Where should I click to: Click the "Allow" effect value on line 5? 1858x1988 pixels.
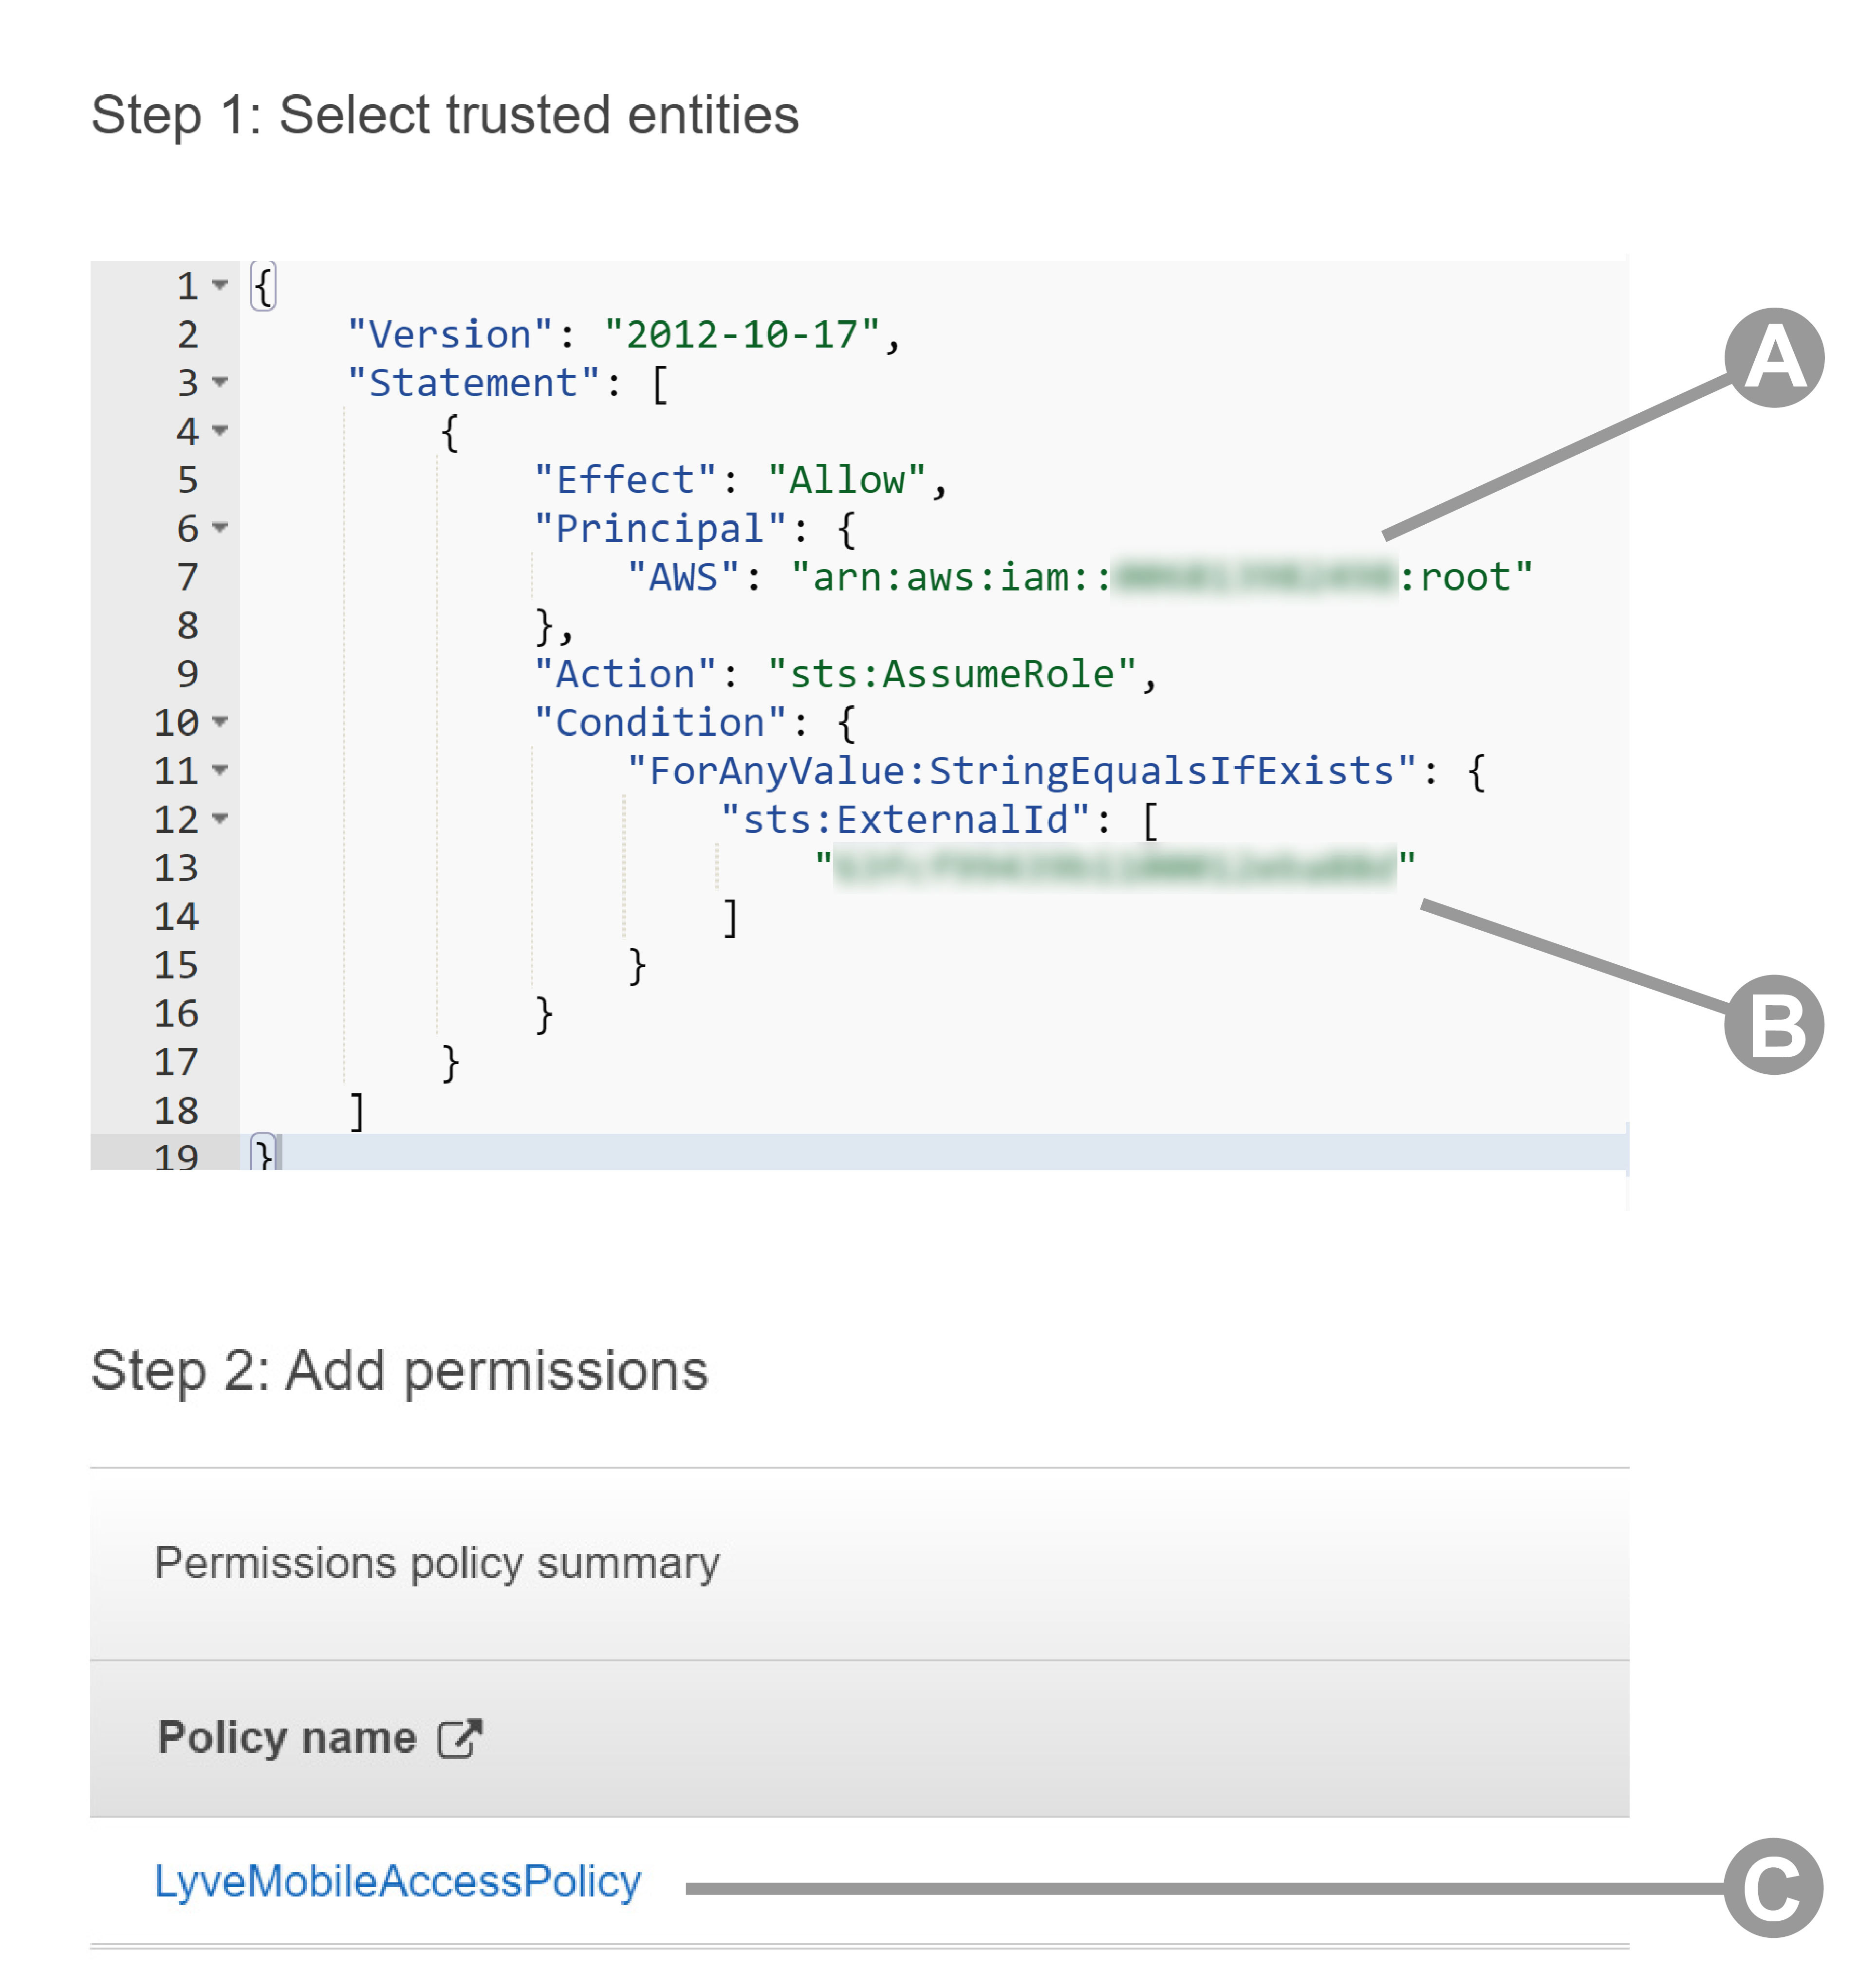[847, 480]
